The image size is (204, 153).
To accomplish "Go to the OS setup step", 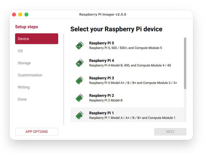I will click(20, 51).
